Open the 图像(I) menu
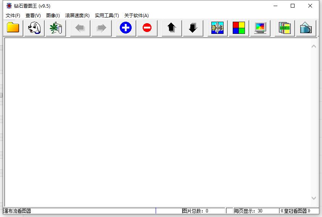The height and width of the screenshot is (217, 322). (53, 16)
